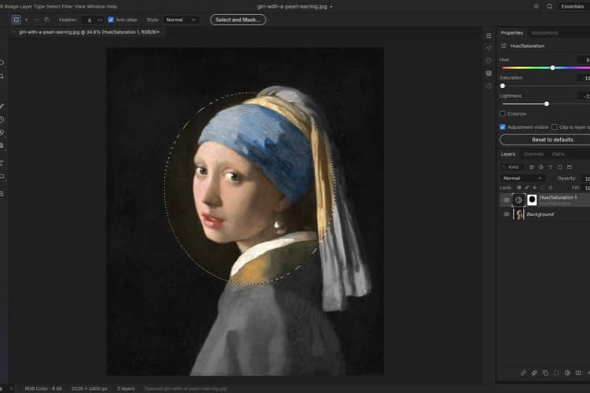
Task: Open the Help menu
Action: click(112, 6)
